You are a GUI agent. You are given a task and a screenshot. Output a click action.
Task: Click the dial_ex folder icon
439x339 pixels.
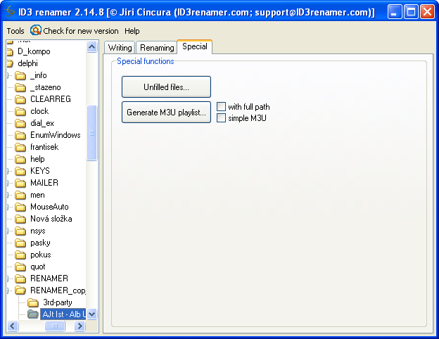click(x=20, y=123)
